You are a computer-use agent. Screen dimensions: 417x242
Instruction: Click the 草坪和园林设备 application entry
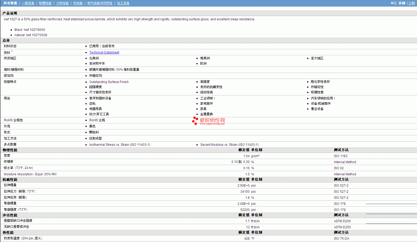[100, 98]
